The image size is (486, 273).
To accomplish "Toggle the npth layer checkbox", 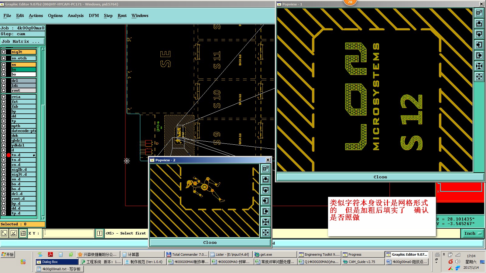I will click(4, 126).
